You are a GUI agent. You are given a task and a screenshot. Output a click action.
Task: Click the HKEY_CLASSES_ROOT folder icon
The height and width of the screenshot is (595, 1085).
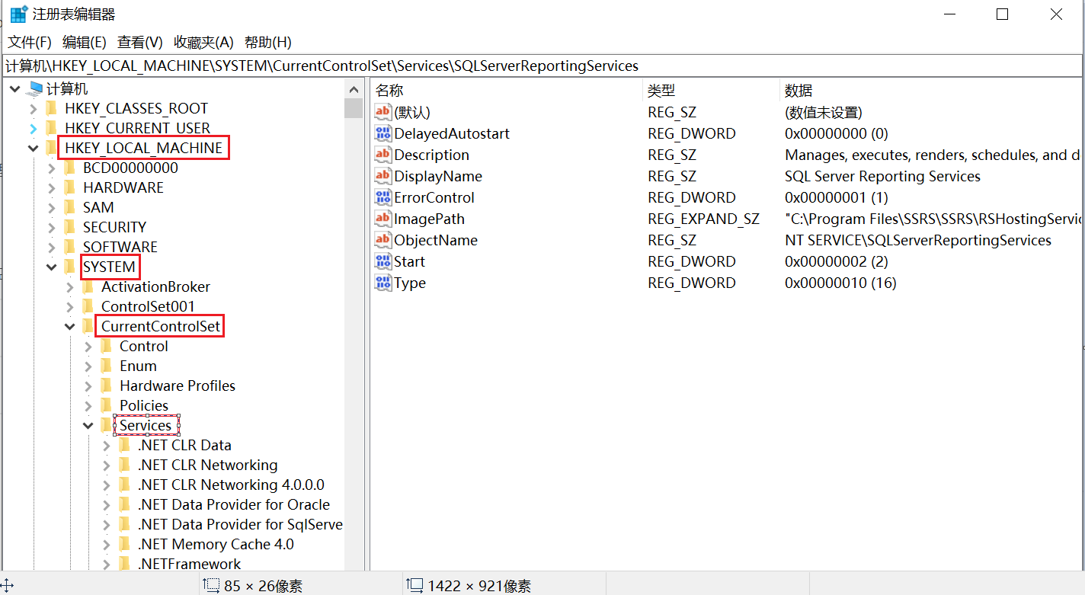click(x=52, y=108)
